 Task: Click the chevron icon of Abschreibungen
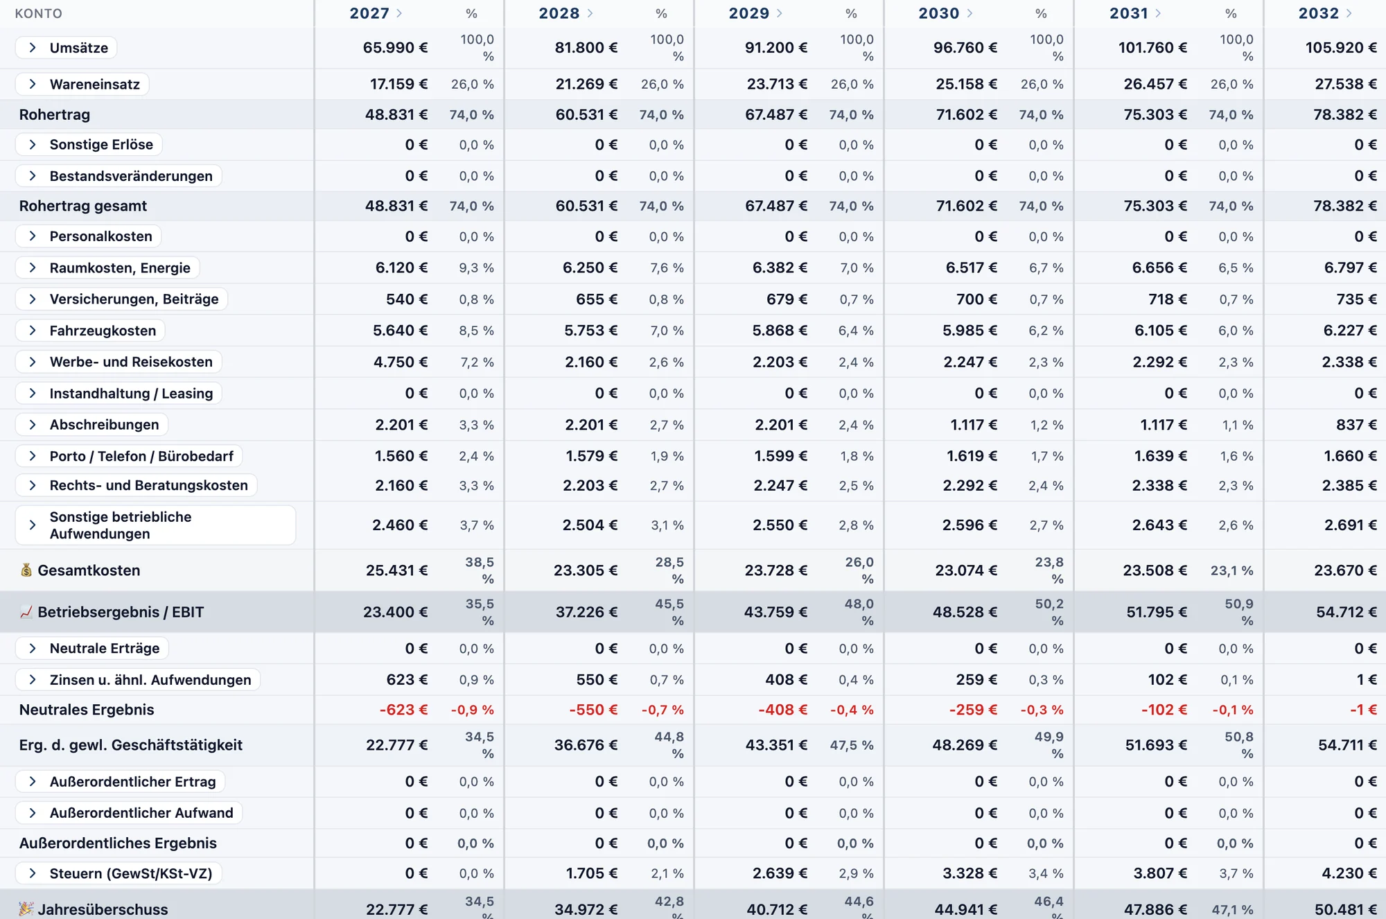33,424
